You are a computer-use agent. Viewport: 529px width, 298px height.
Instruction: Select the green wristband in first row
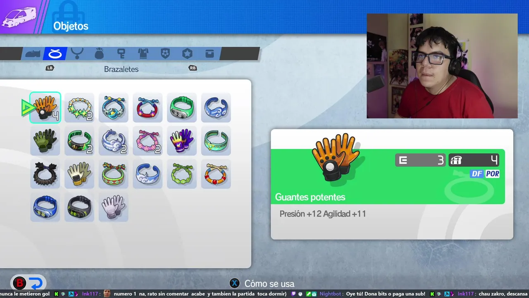click(x=182, y=108)
